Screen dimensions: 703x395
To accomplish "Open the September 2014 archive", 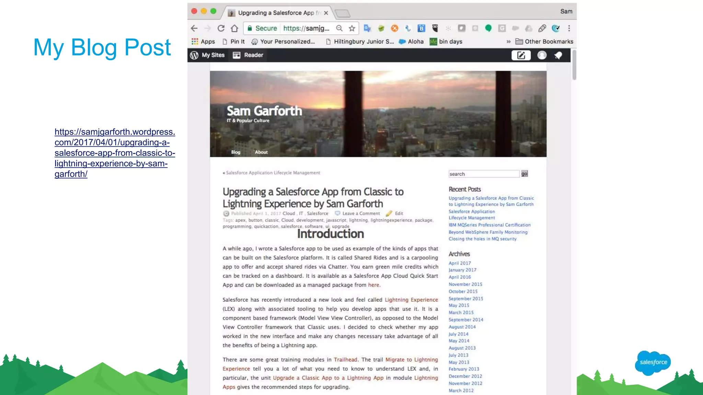I will click(466, 320).
